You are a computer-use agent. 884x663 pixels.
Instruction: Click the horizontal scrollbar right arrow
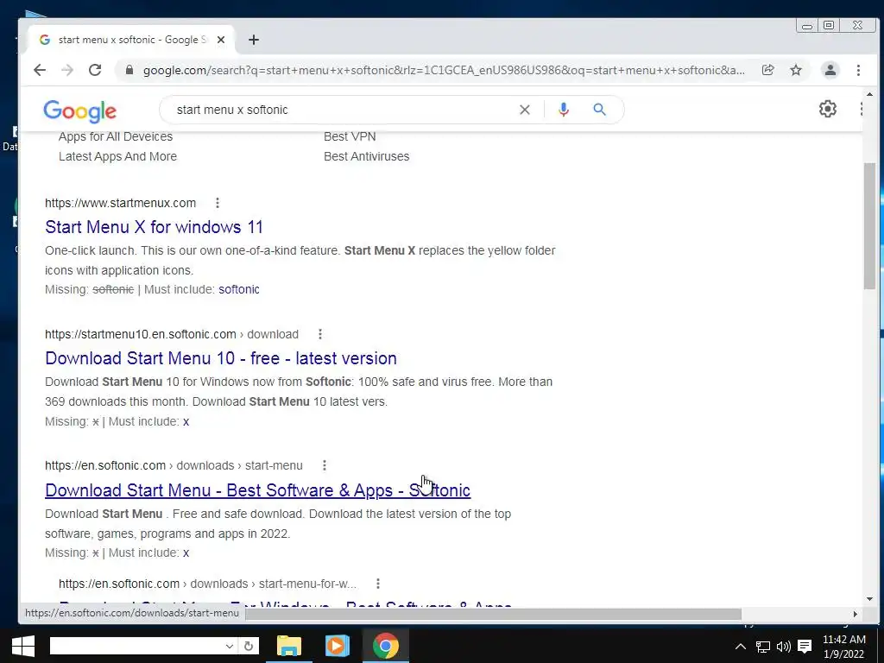click(x=856, y=614)
